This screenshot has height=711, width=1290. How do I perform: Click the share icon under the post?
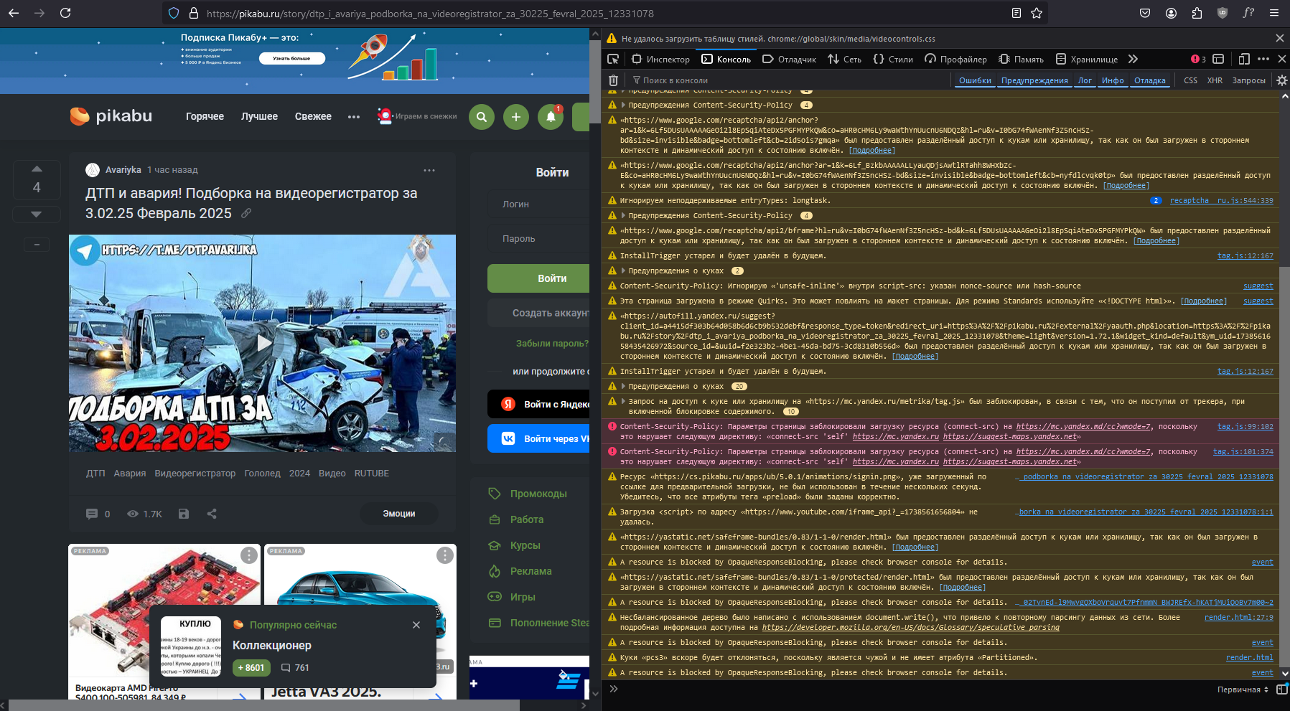tap(212, 514)
